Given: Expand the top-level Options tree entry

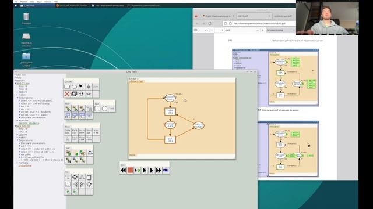Looking at the screenshot, I should click(15, 81).
